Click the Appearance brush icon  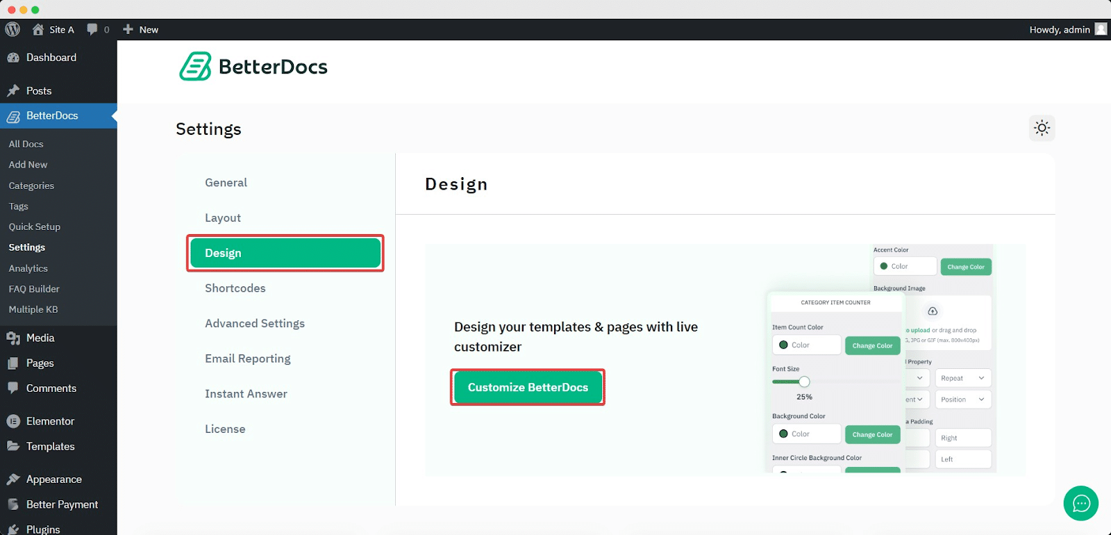pos(13,479)
